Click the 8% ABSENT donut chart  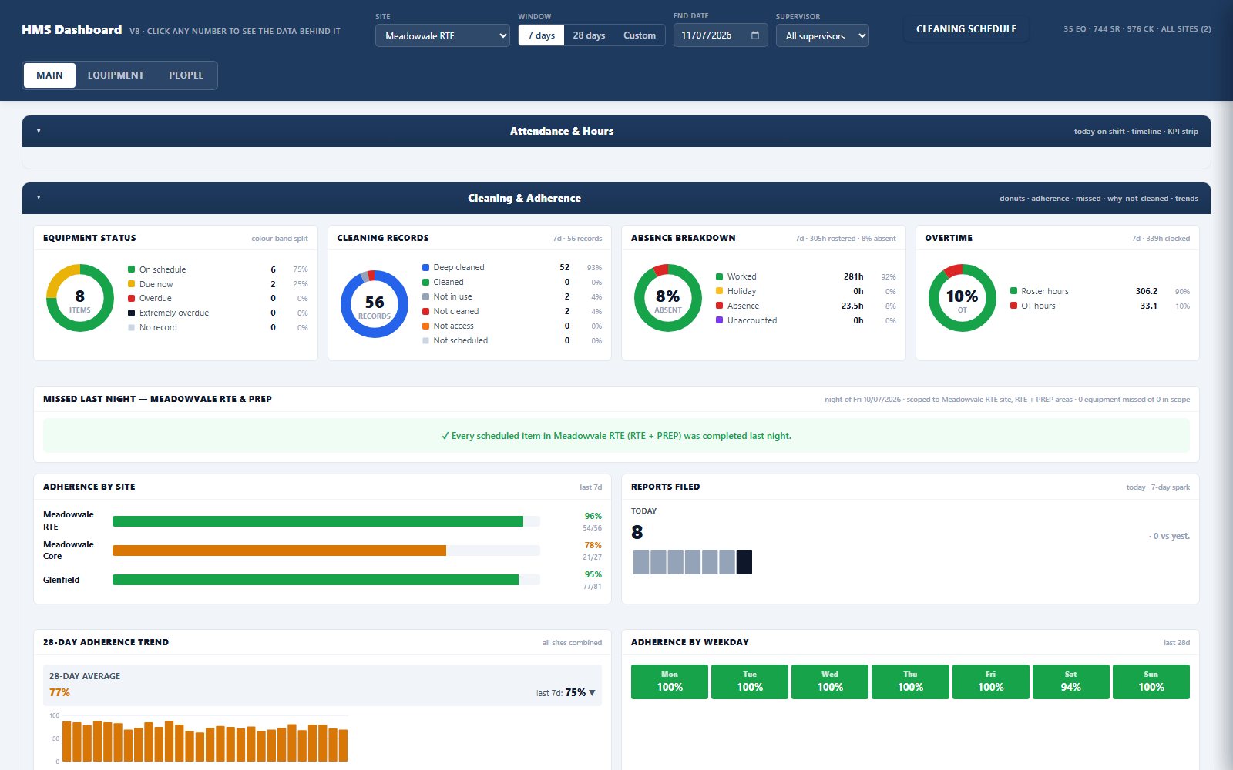pos(668,298)
